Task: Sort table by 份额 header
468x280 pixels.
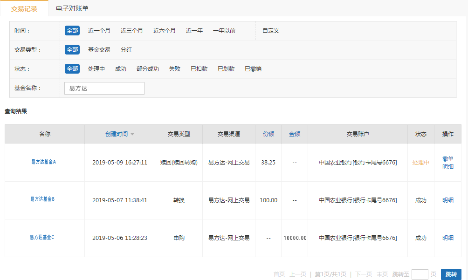Action: (268, 134)
